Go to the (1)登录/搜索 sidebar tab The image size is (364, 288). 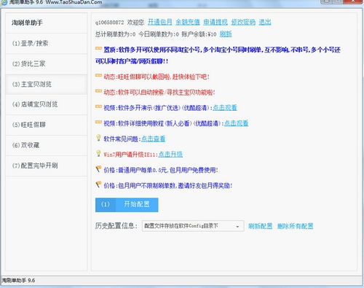pyautogui.click(x=47, y=44)
